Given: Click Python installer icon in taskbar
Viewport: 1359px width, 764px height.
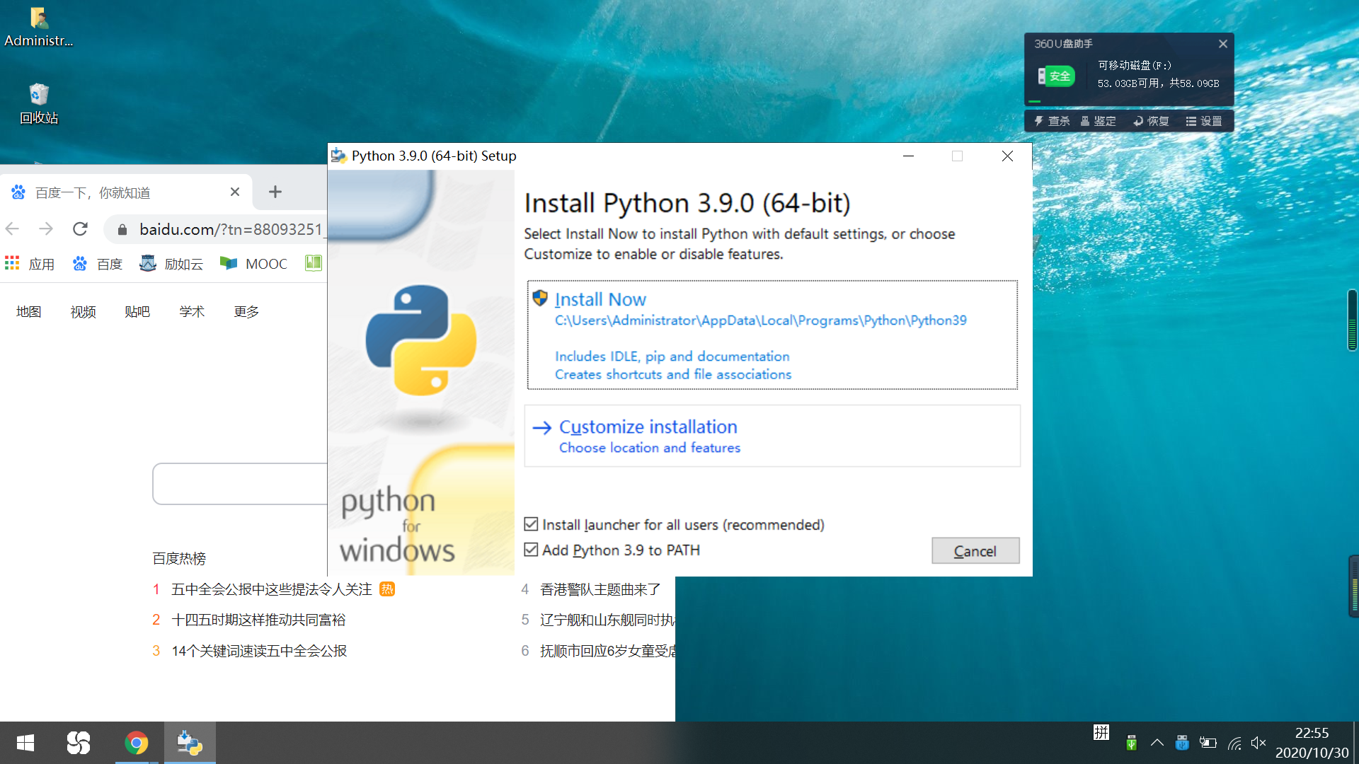Looking at the screenshot, I should 190,743.
